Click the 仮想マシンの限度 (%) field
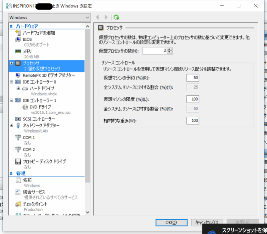 193,99
